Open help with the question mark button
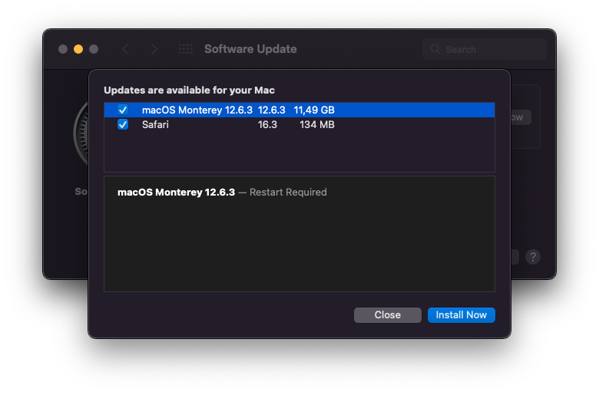599x395 pixels. click(533, 257)
